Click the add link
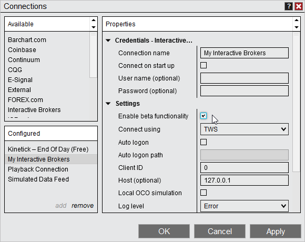 point(61,206)
